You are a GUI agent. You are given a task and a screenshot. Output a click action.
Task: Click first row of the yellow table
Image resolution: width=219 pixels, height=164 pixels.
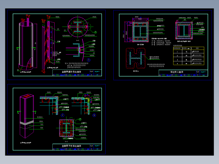click(x=189, y=52)
